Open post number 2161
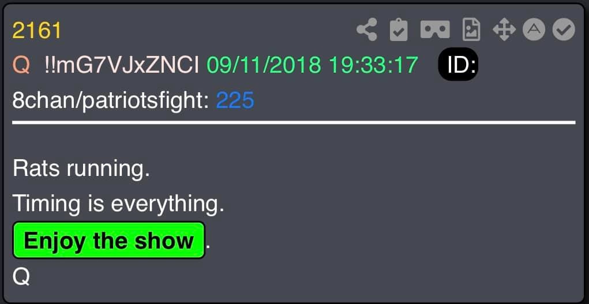Screen dimensions: 589x304 pos(36,31)
